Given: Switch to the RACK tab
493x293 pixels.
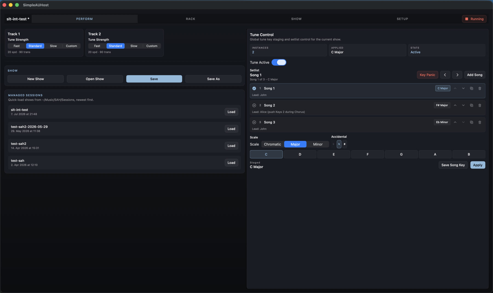Looking at the screenshot, I should [x=191, y=19].
